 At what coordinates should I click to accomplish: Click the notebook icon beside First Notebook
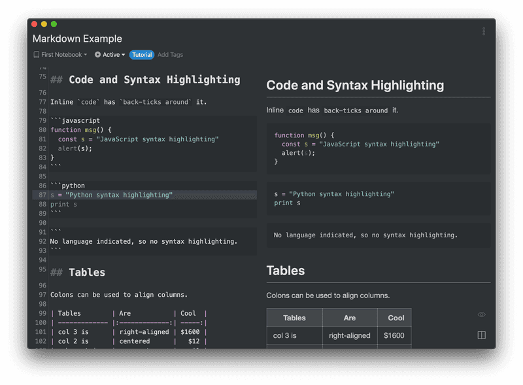point(37,55)
